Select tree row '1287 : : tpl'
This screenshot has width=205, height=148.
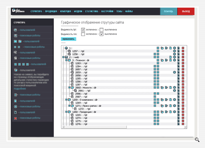pyautogui.click(x=81, y=85)
